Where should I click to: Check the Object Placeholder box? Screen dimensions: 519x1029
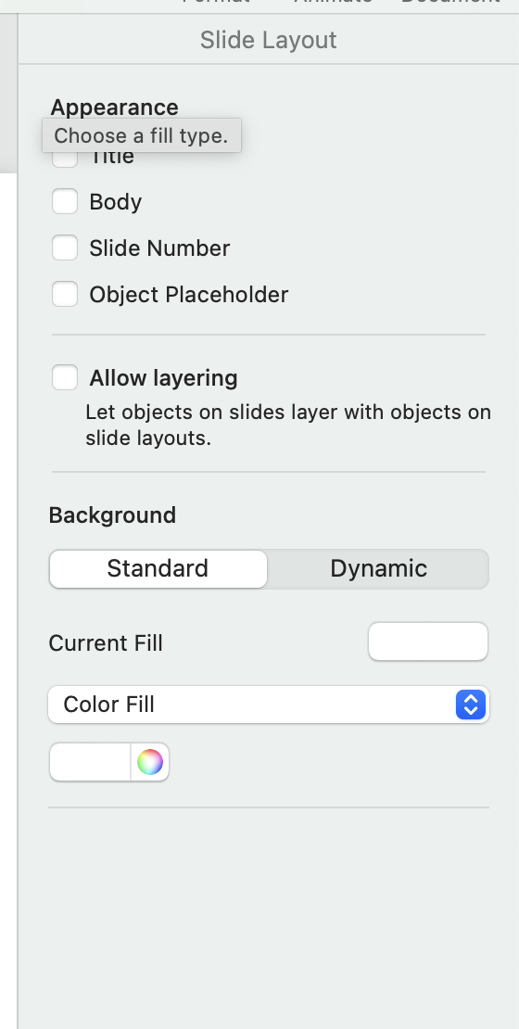(x=65, y=295)
